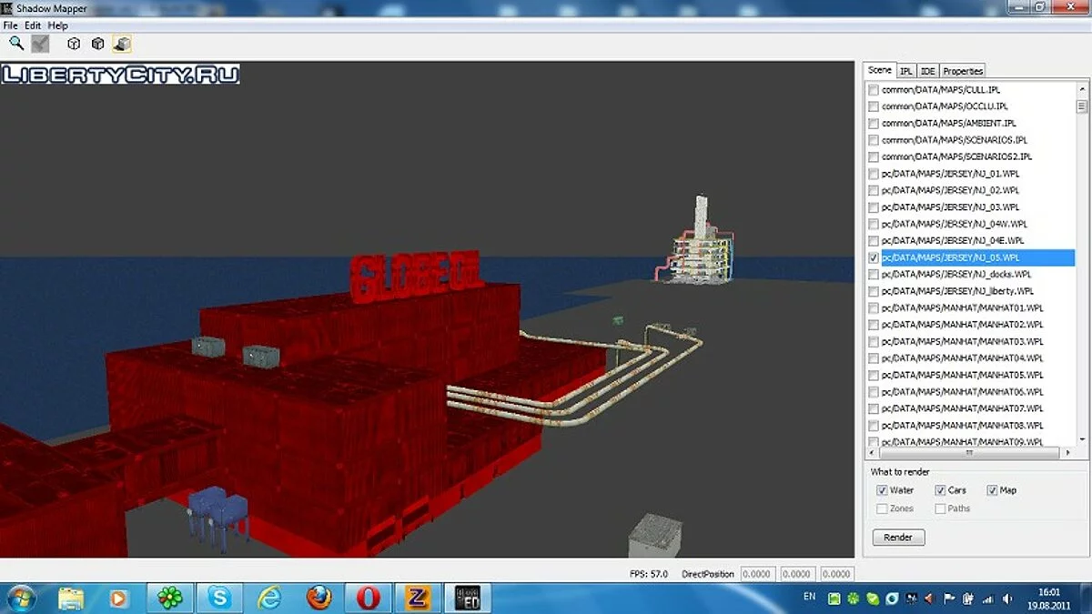Select the MANHAT03.WPL list entry
Image resolution: width=1092 pixels, height=614 pixels.
pos(963,341)
